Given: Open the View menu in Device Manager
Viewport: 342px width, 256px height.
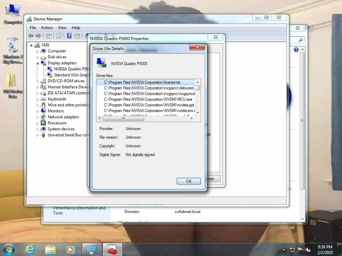Looking at the screenshot, I should coord(62,28).
